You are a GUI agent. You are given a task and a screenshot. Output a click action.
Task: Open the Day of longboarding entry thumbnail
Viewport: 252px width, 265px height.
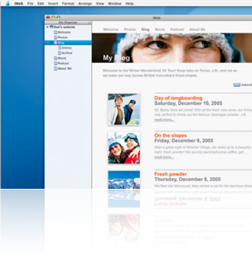(x=124, y=110)
